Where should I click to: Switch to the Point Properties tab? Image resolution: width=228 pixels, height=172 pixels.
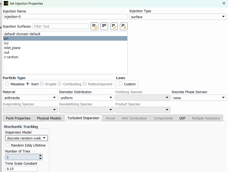(18, 118)
